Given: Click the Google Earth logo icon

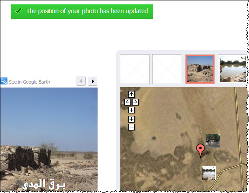Looking at the screenshot, I should click(4, 81).
